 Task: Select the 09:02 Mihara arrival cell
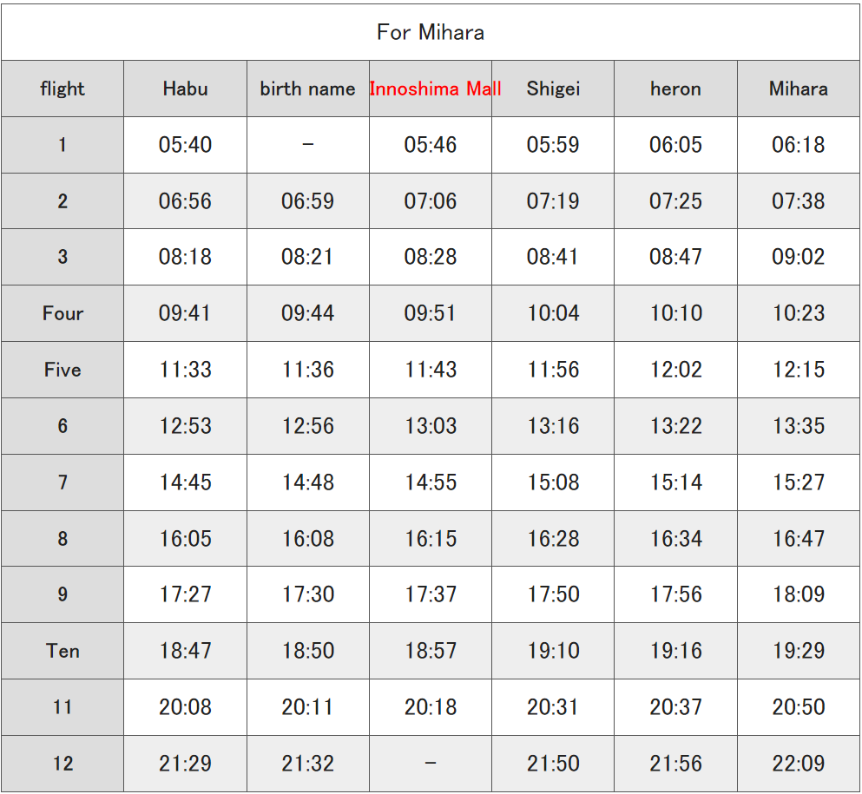(799, 257)
